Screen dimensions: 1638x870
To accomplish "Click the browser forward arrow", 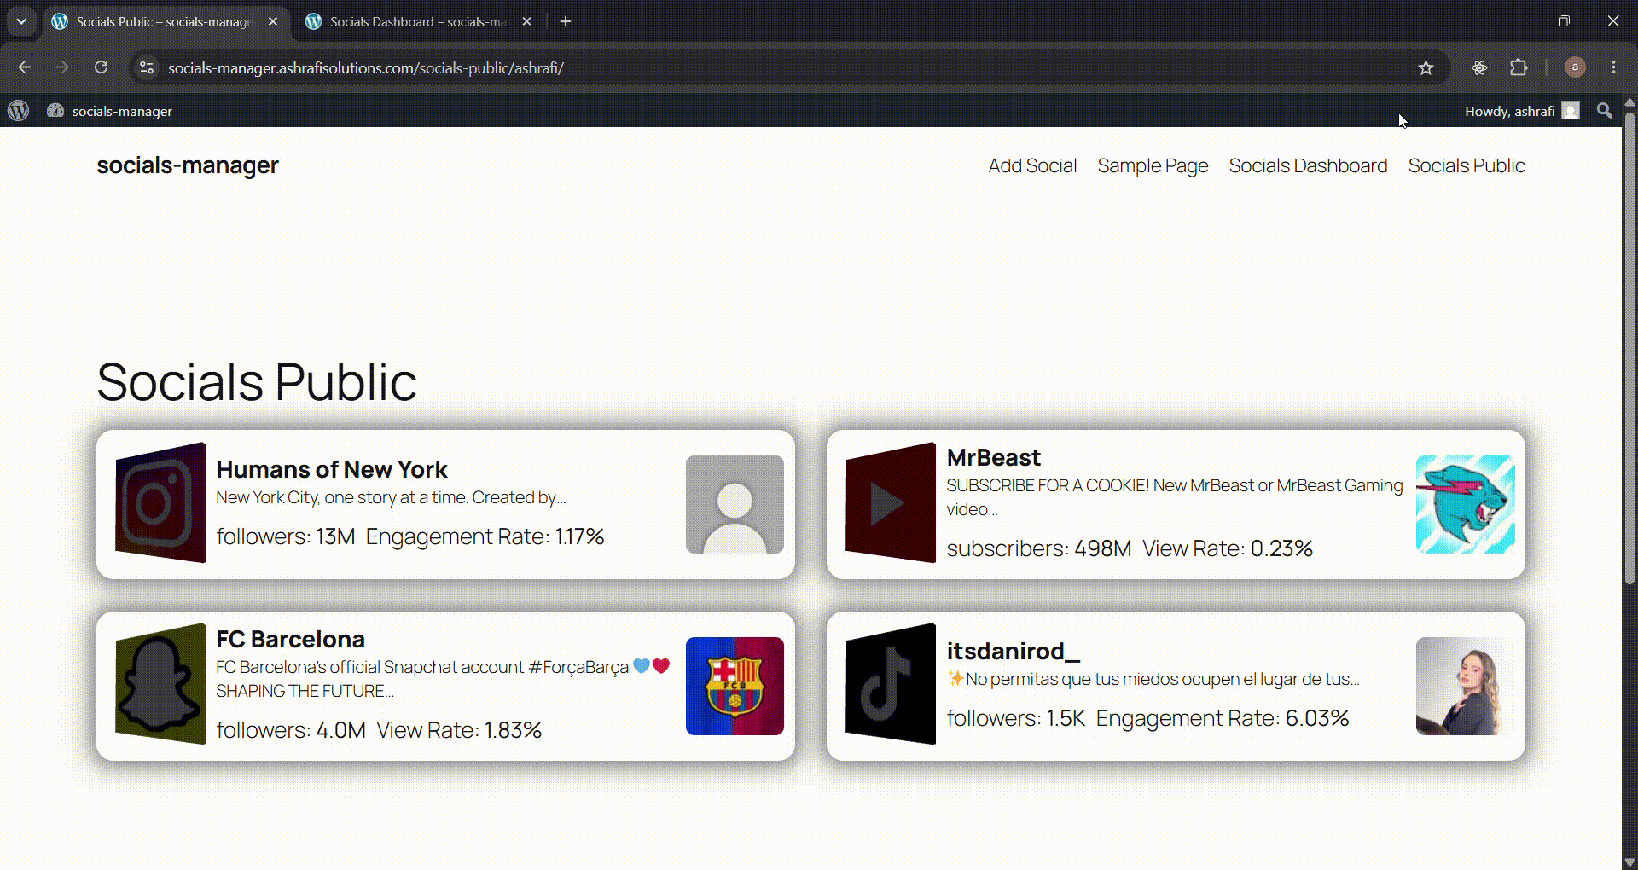I will pyautogui.click(x=62, y=67).
